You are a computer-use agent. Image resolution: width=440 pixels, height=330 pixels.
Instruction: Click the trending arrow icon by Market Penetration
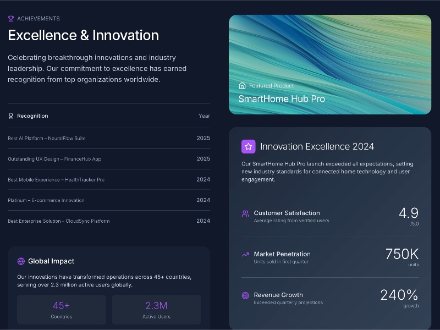coord(245,255)
